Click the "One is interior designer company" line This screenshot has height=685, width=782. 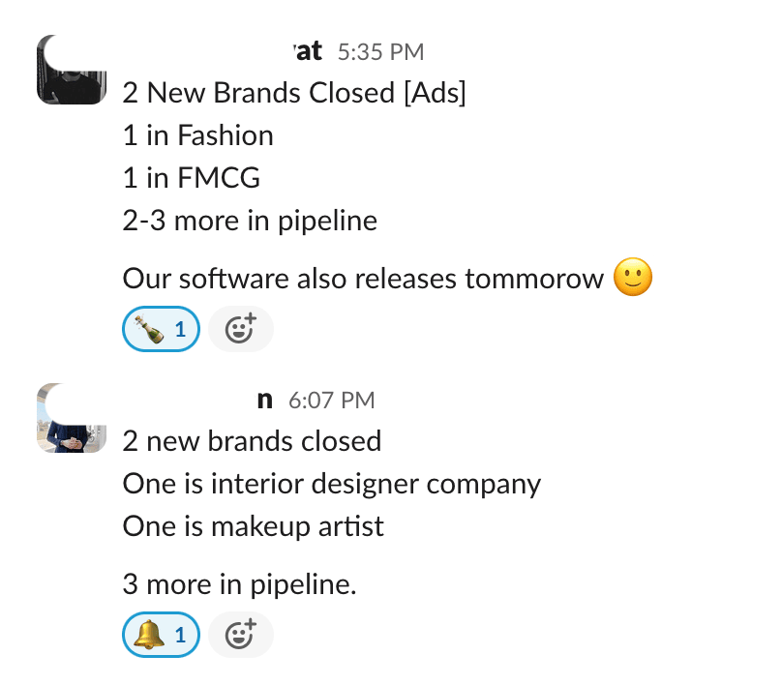coord(331,484)
